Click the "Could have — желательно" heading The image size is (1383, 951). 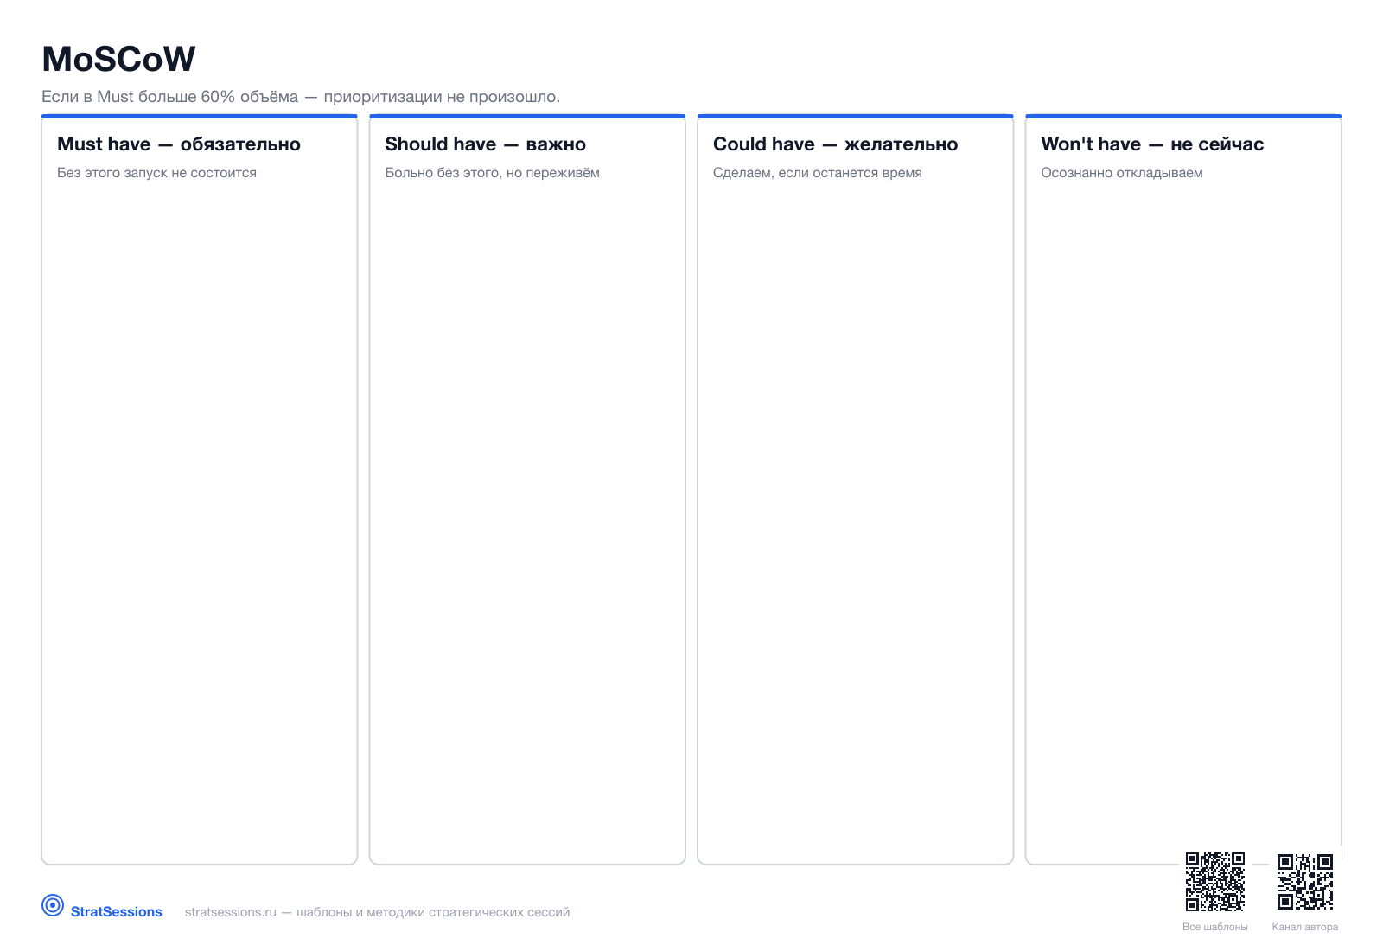pyautogui.click(x=835, y=144)
